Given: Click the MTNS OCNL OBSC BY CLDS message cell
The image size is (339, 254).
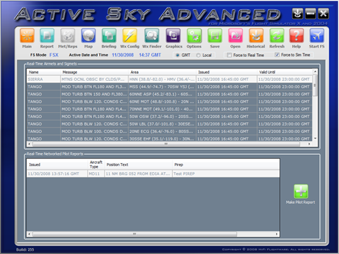Looking at the screenshot, I should (x=94, y=79).
